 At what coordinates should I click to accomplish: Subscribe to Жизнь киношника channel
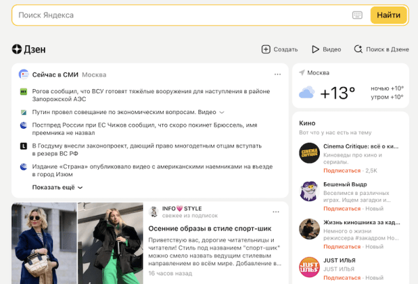pyautogui.click(x=342, y=246)
